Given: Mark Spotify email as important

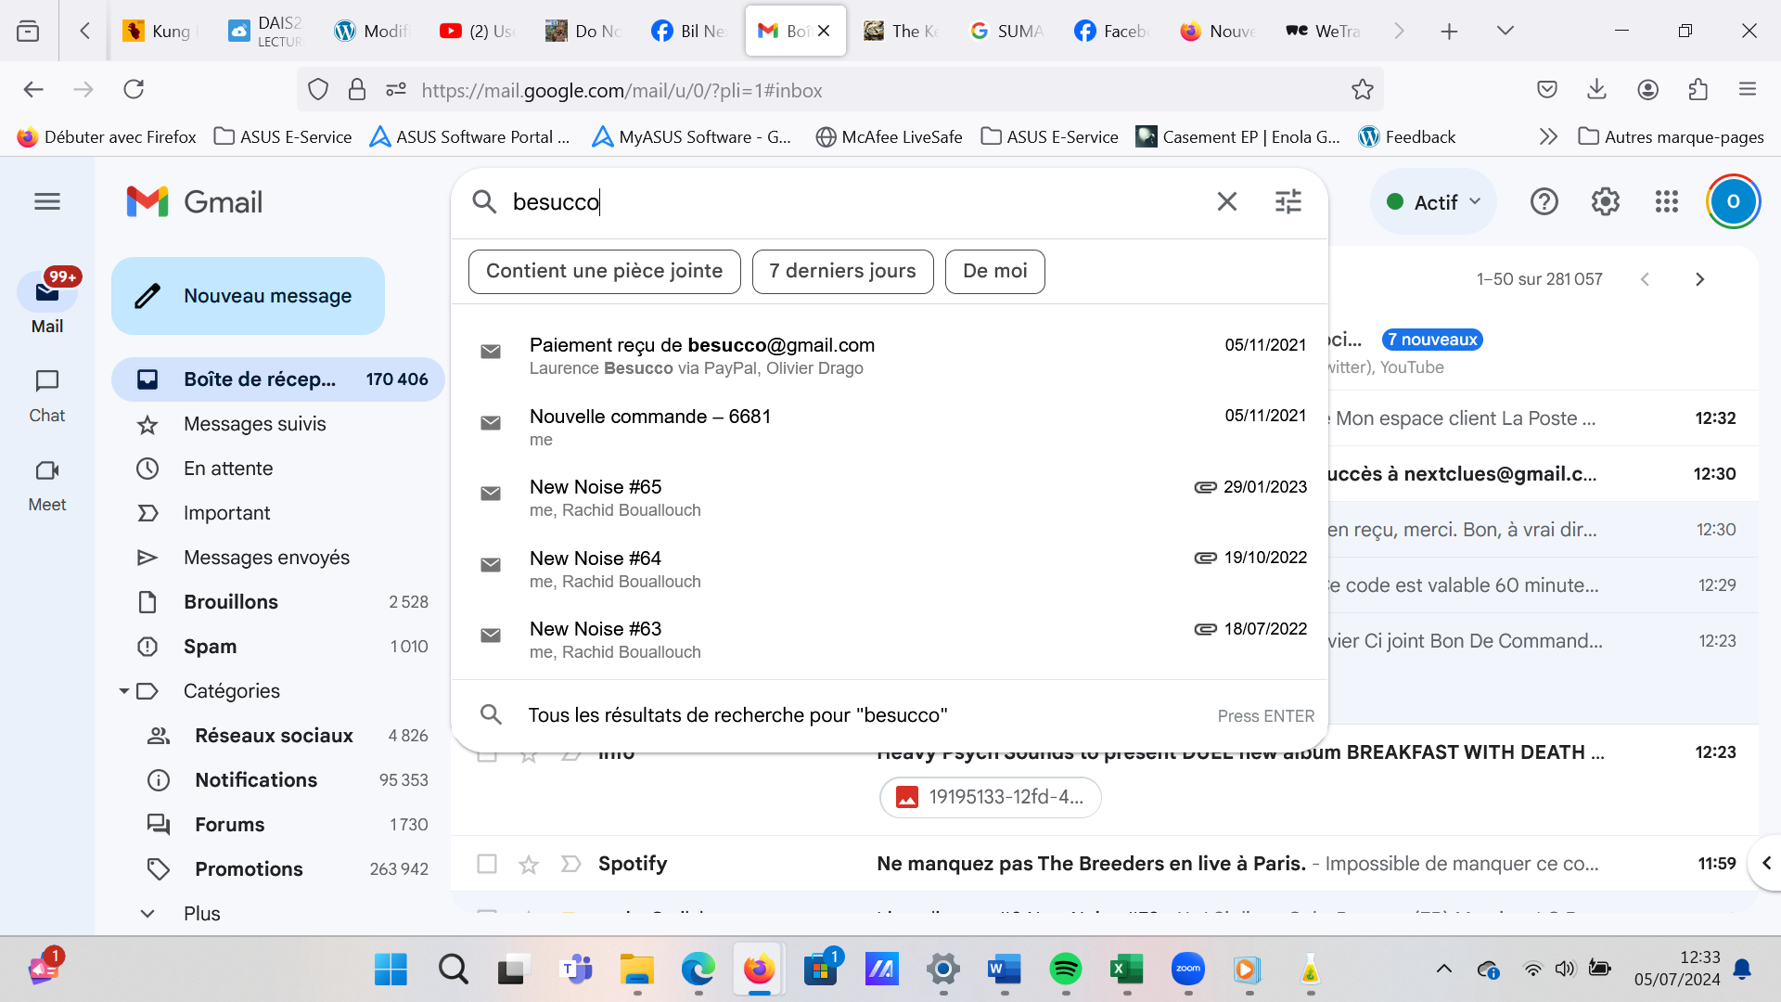Looking at the screenshot, I should tap(570, 864).
